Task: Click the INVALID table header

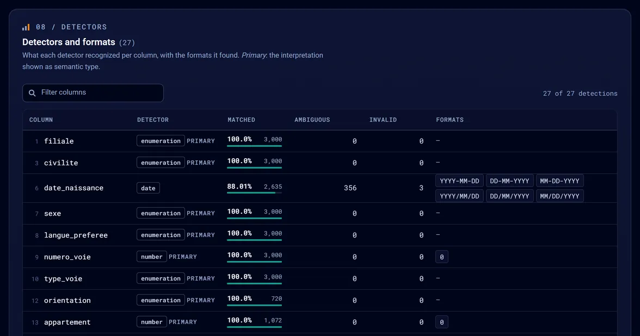Action: tap(383, 120)
